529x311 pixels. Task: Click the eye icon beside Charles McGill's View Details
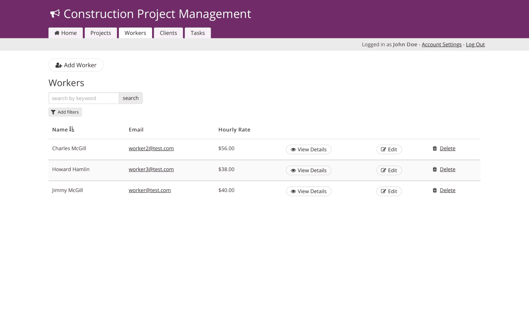[293, 149]
